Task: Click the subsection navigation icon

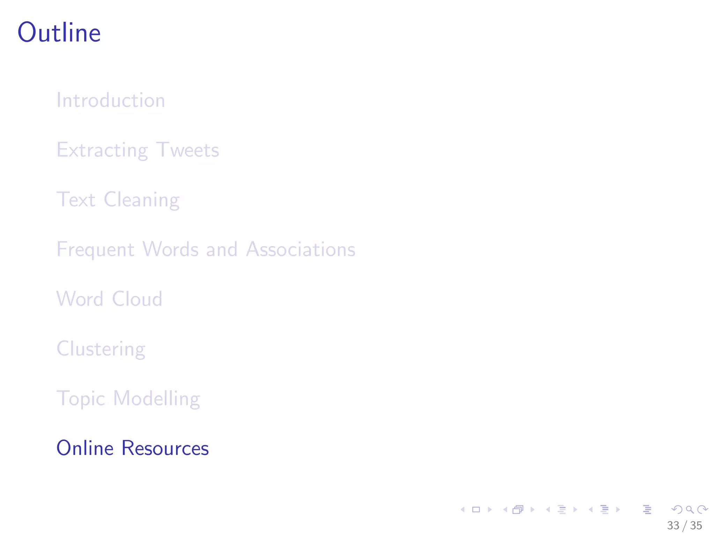Action: (562, 510)
